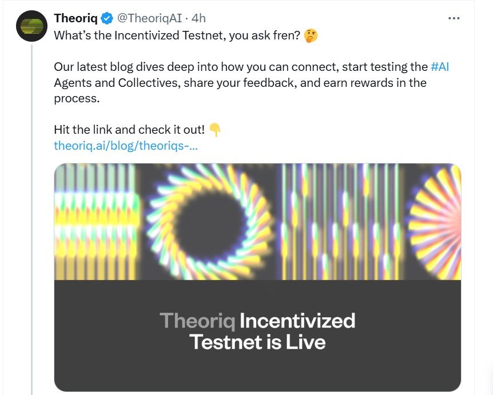Click the 'Hit the link and check it out!' text
The height and width of the screenshot is (395, 493).
coord(129,130)
